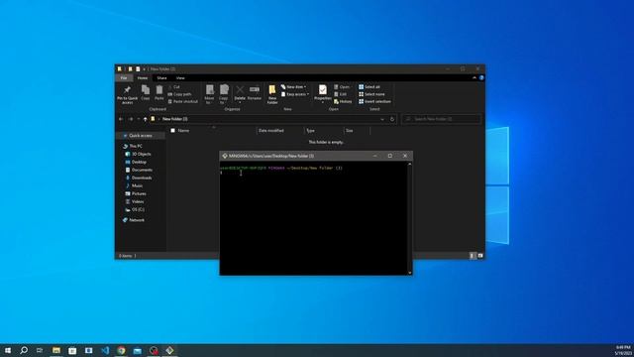Viewport: 634px width, 357px height.
Task: Click the Search New folder (3) box
Action: (441, 119)
